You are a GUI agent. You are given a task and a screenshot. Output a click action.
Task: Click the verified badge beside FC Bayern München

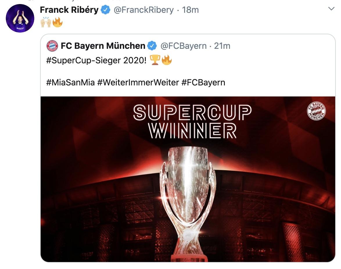(152, 46)
